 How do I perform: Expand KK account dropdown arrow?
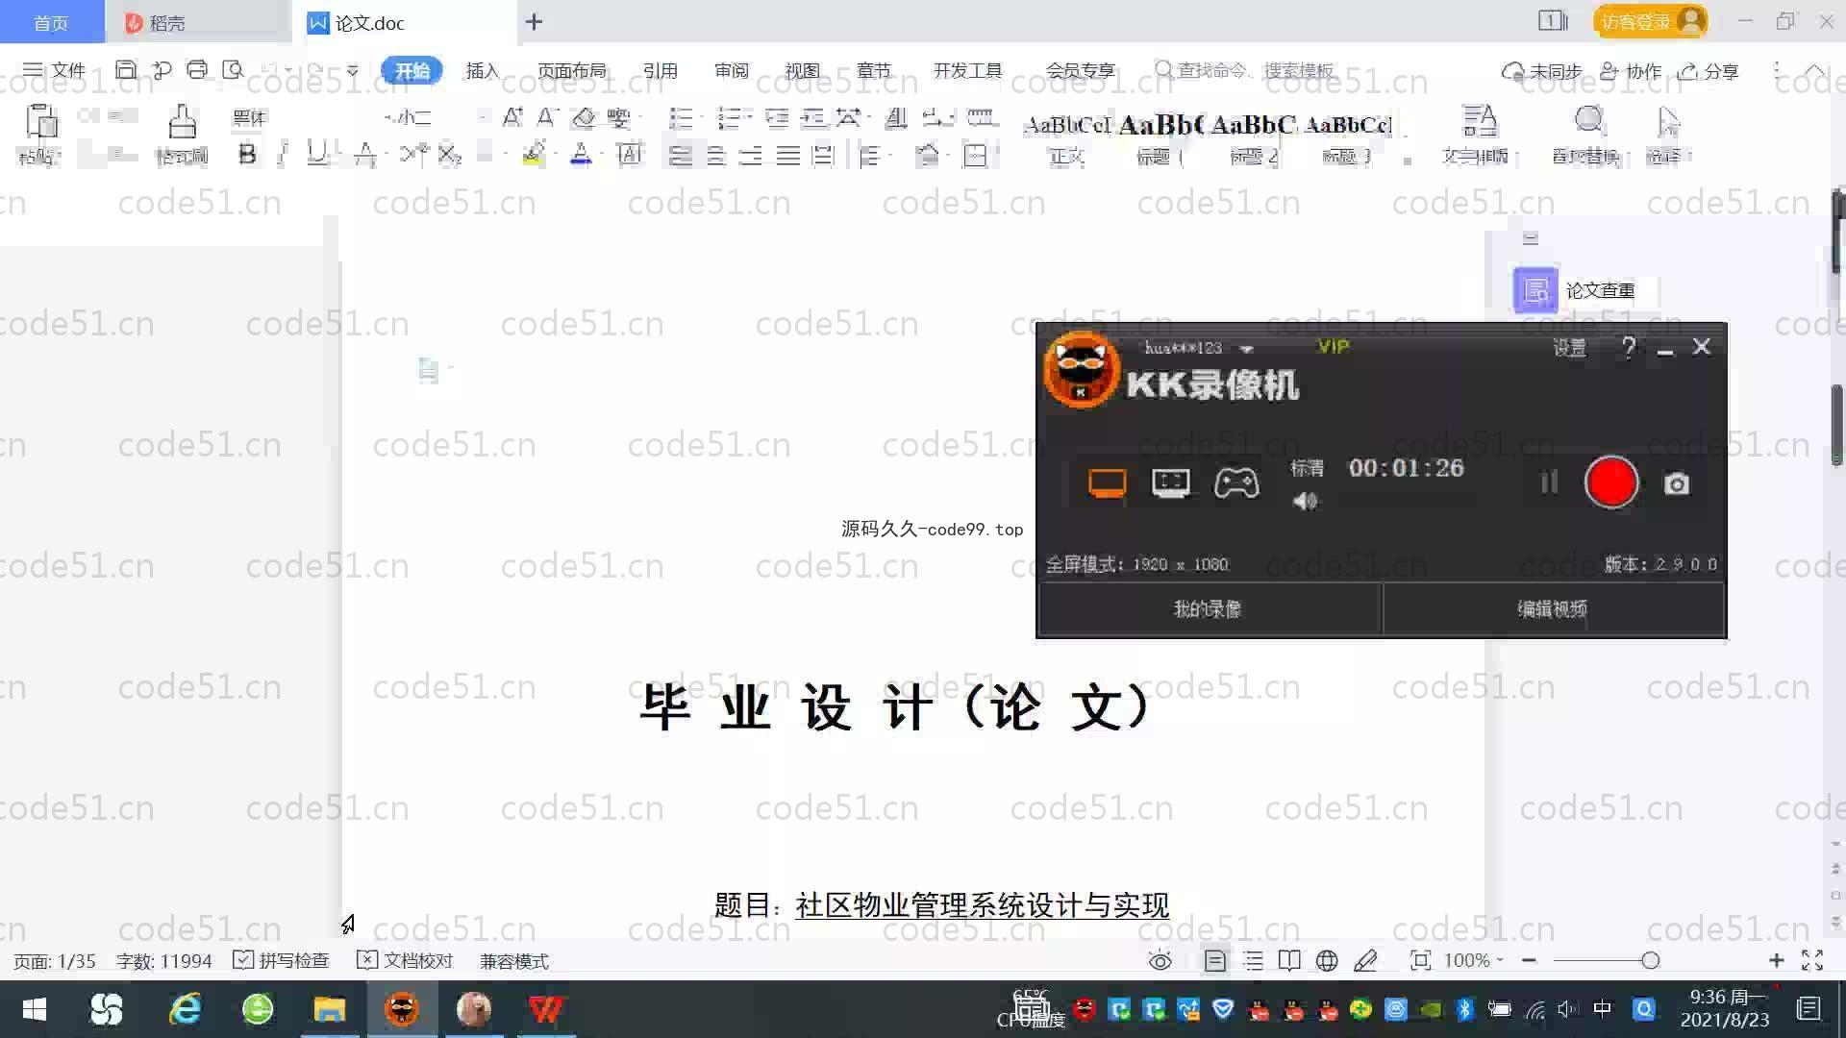pyautogui.click(x=1247, y=349)
